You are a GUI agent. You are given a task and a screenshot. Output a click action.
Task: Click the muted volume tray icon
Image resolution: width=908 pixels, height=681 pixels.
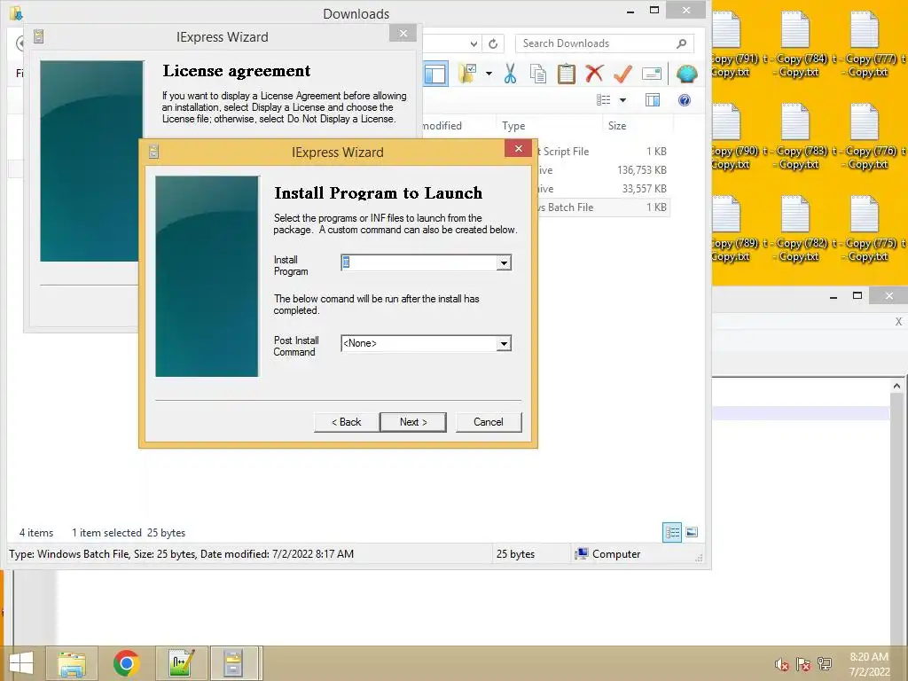pyautogui.click(x=782, y=665)
